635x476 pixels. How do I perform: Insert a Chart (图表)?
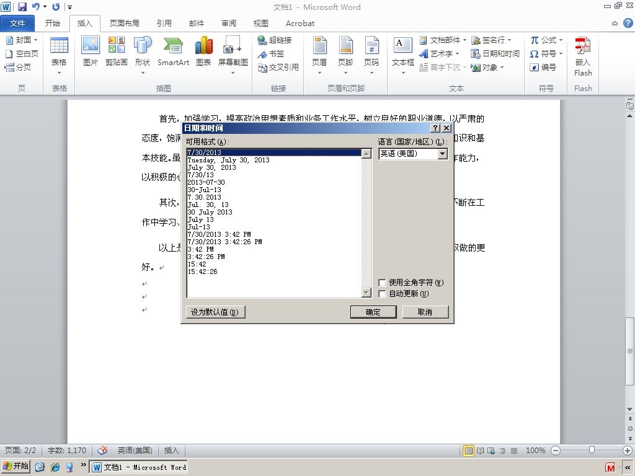(x=203, y=51)
